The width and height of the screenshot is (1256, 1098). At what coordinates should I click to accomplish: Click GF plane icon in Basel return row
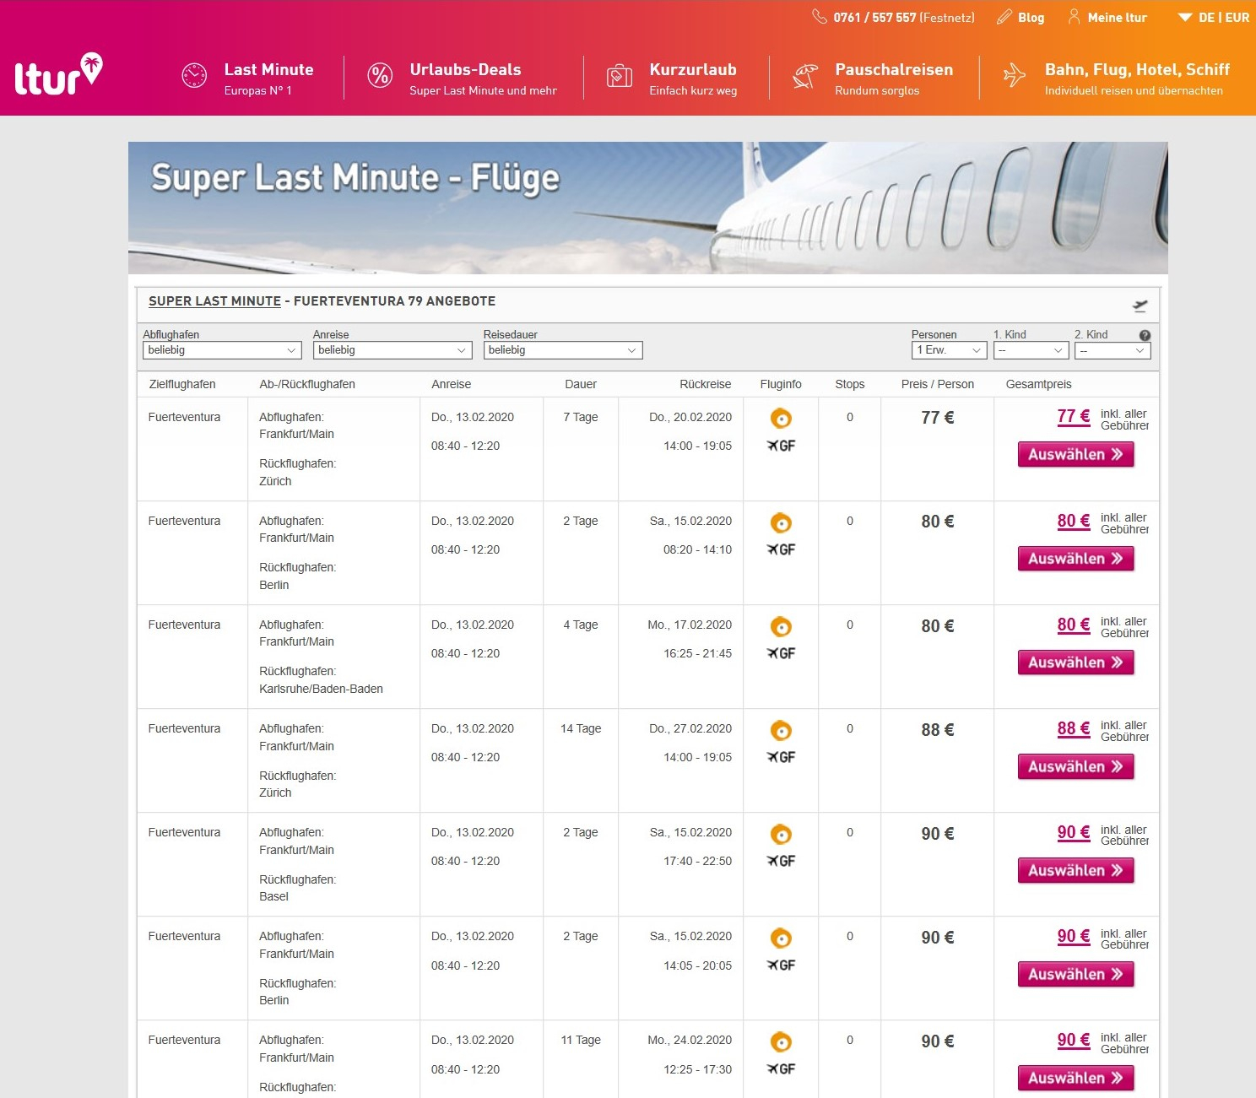[x=781, y=861]
